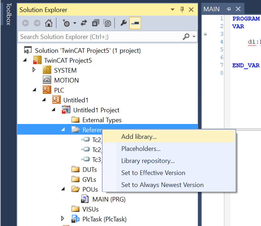This screenshot has height=226, width=261.
Task: Select the MAIN editor tab
Action: click(211, 9)
